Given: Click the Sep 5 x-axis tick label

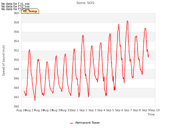Looking at the screenshot, I should click(110, 110).
